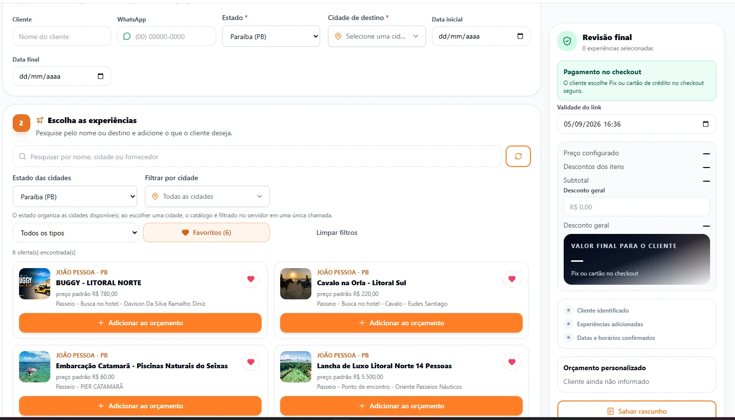The width and height of the screenshot is (735, 420).
Task: Focus the Nome do cliente field
Action: click(62, 37)
